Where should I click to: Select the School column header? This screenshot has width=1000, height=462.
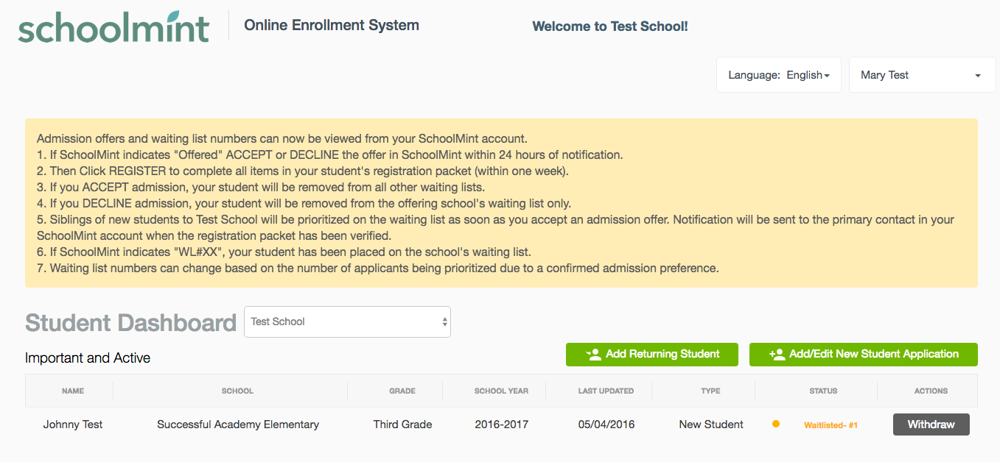click(237, 391)
